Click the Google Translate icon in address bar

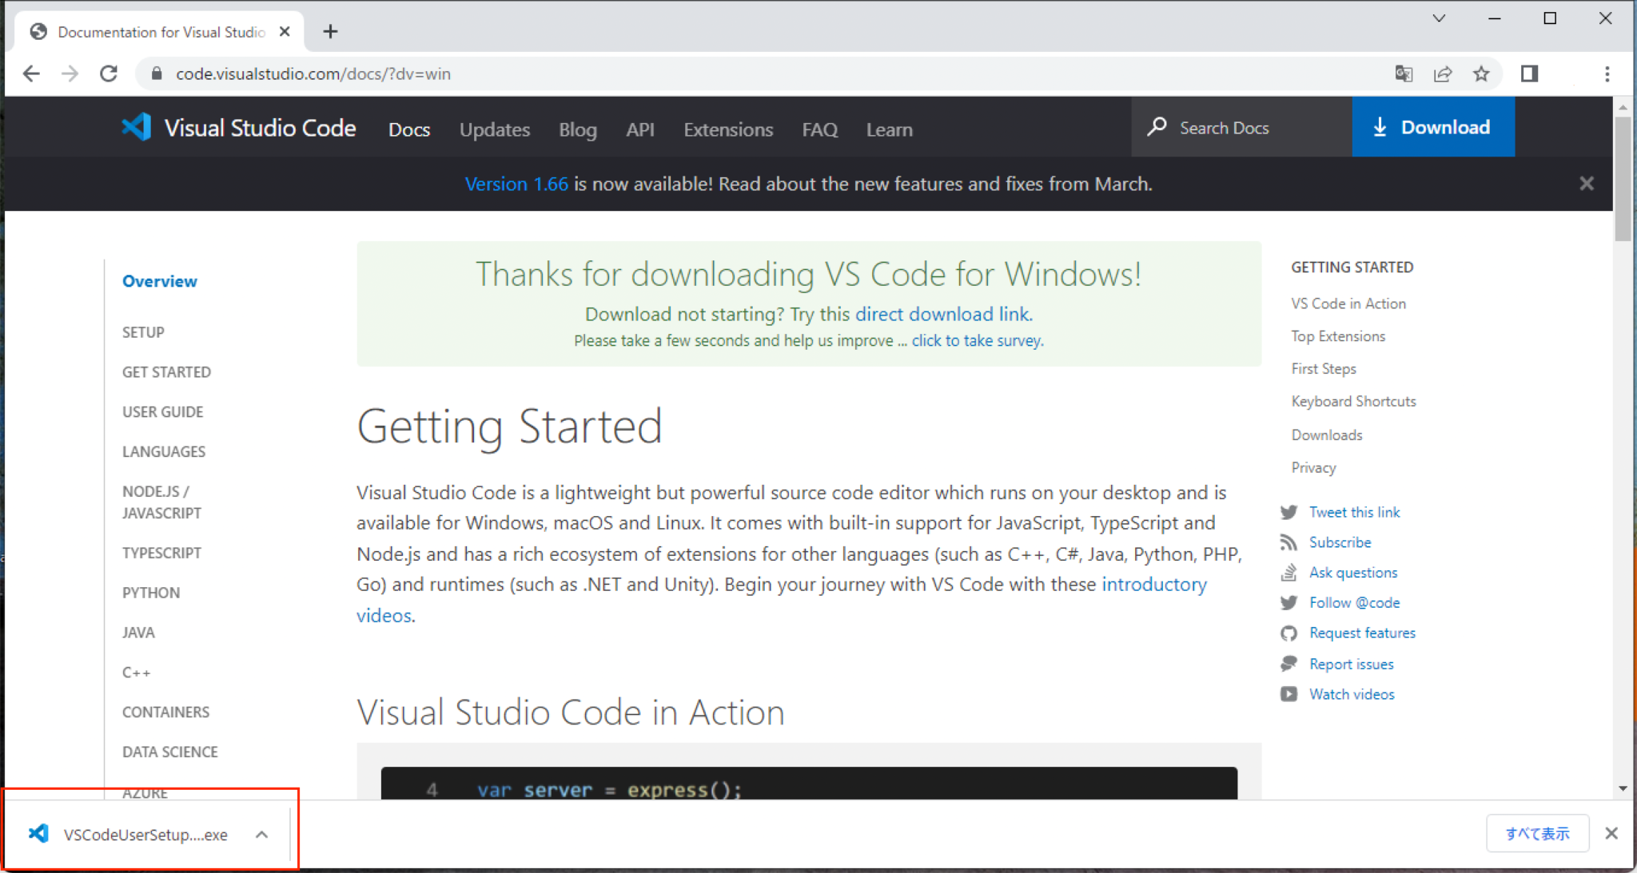click(x=1404, y=73)
